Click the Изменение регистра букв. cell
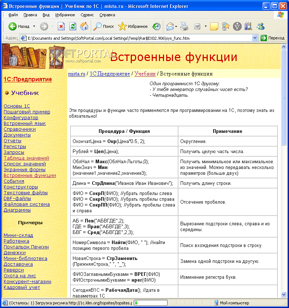The image size is (289, 308). click(x=228, y=277)
